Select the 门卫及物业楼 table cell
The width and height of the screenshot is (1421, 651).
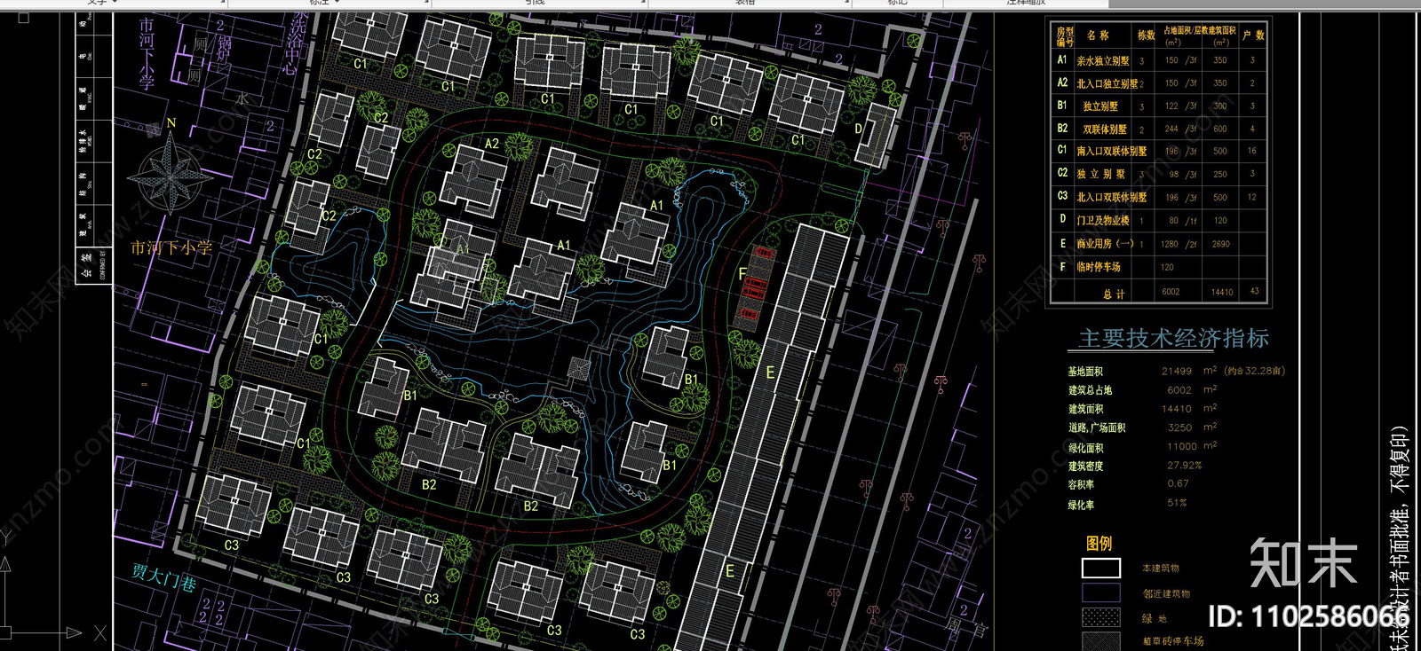point(1103,220)
